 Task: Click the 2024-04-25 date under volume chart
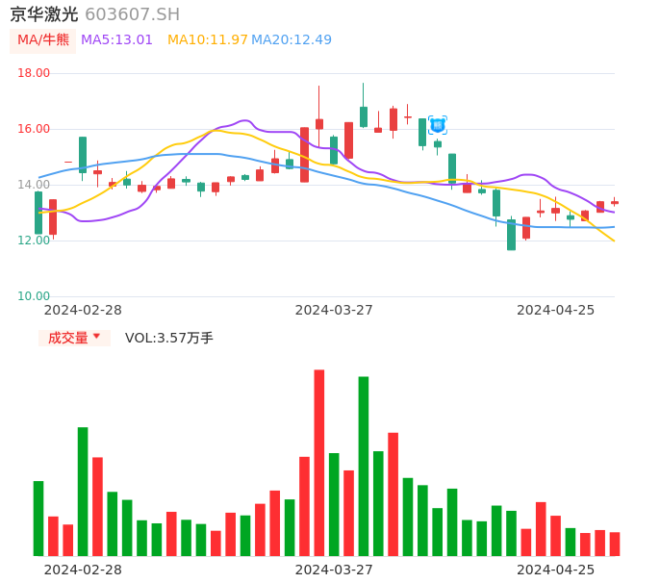click(x=555, y=570)
